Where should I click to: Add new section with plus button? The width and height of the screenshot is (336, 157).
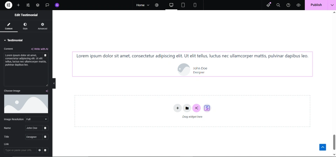[177, 108]
